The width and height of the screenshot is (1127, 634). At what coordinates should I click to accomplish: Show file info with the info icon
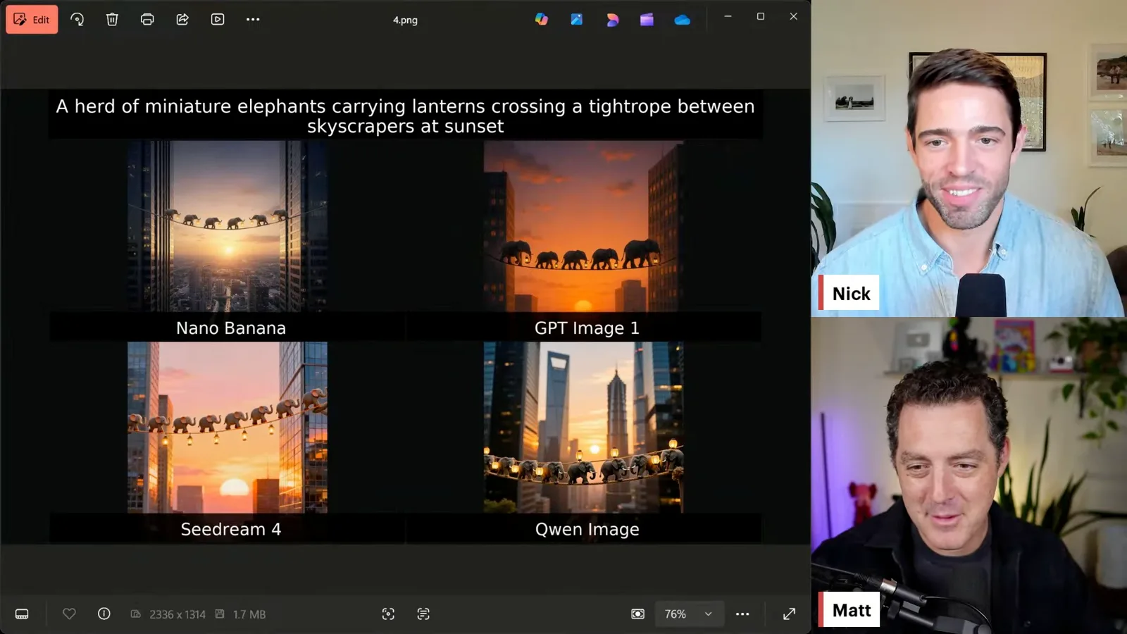pyautogui.click(x=104, y=614)
